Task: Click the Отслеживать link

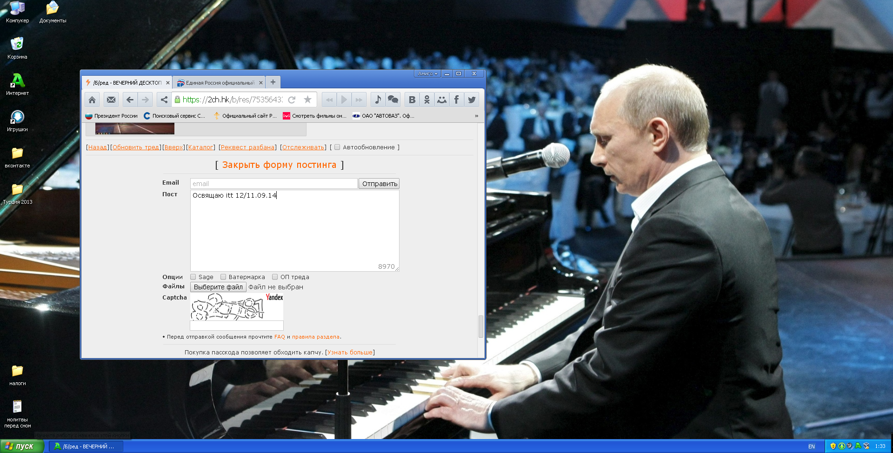Action: pos(303,147)
